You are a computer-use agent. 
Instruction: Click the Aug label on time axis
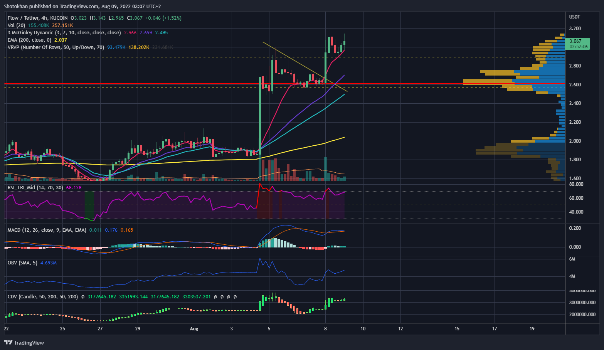(194, 329)
